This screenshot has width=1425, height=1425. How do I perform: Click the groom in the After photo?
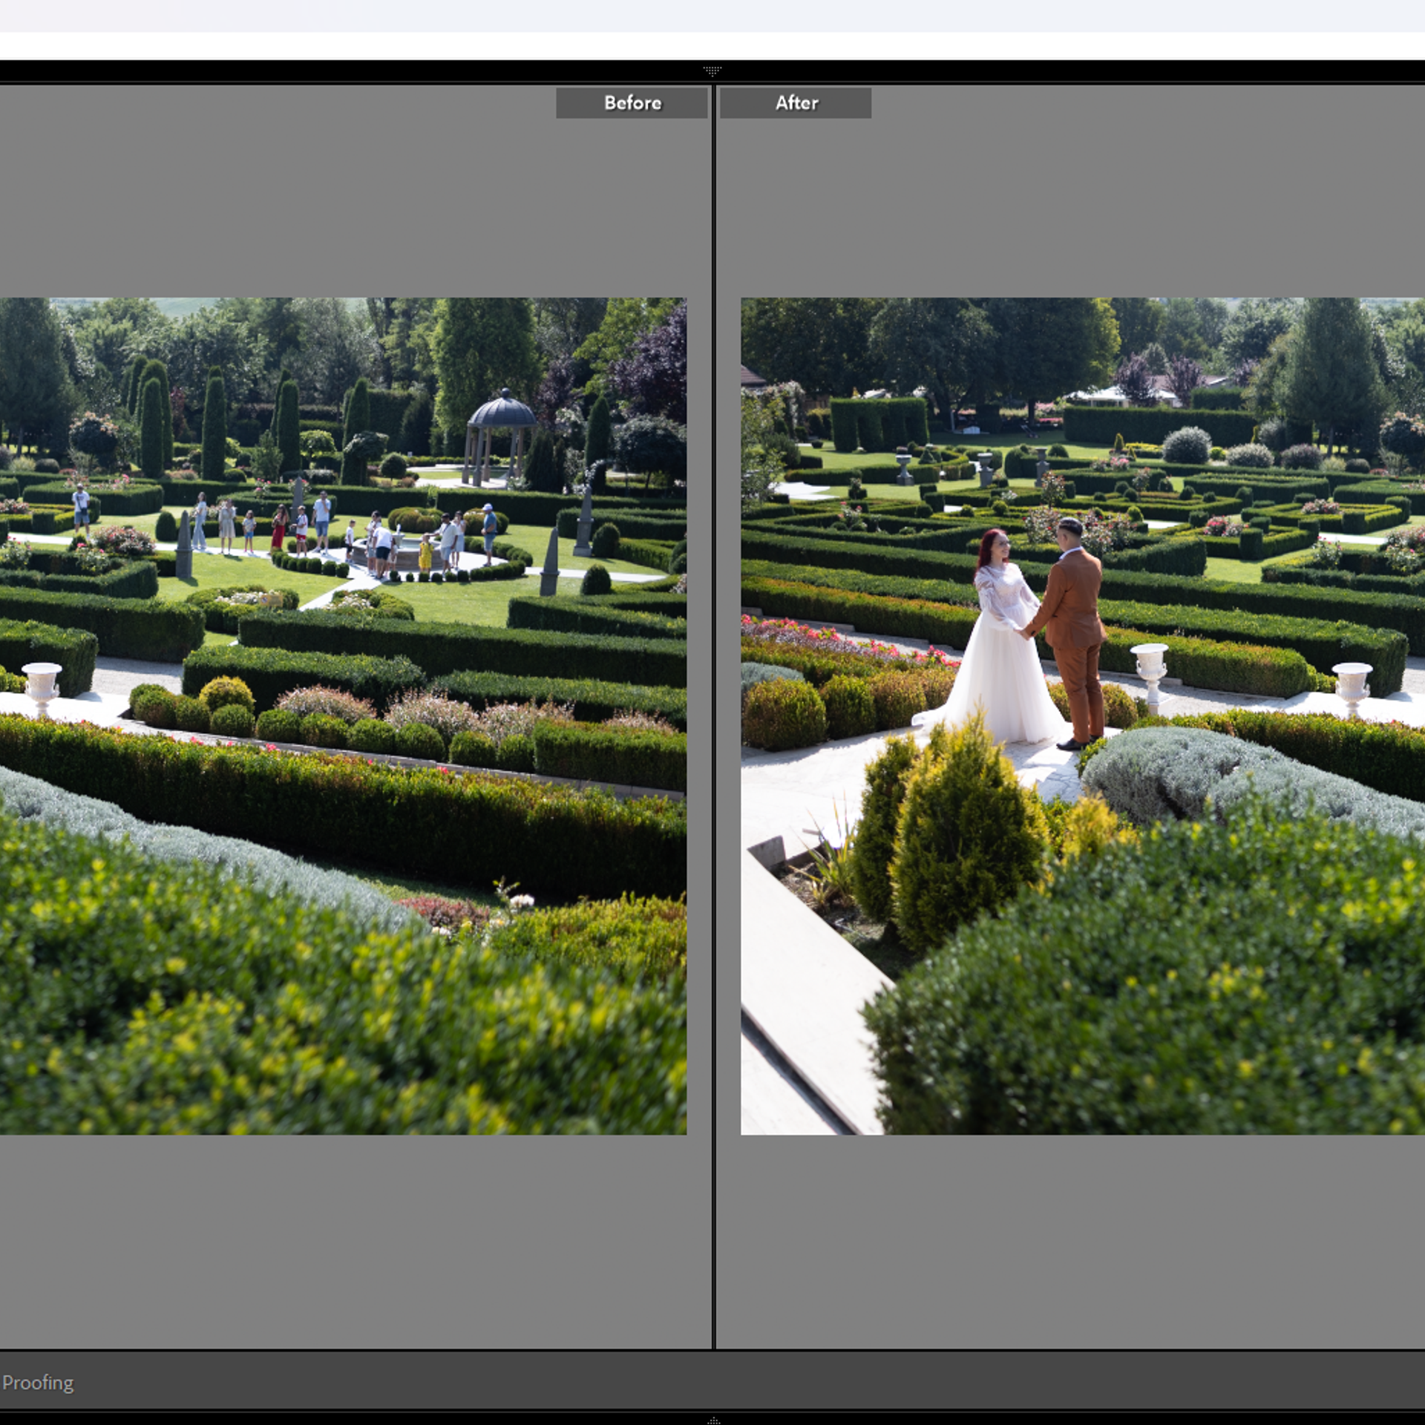coord(1073,631)
